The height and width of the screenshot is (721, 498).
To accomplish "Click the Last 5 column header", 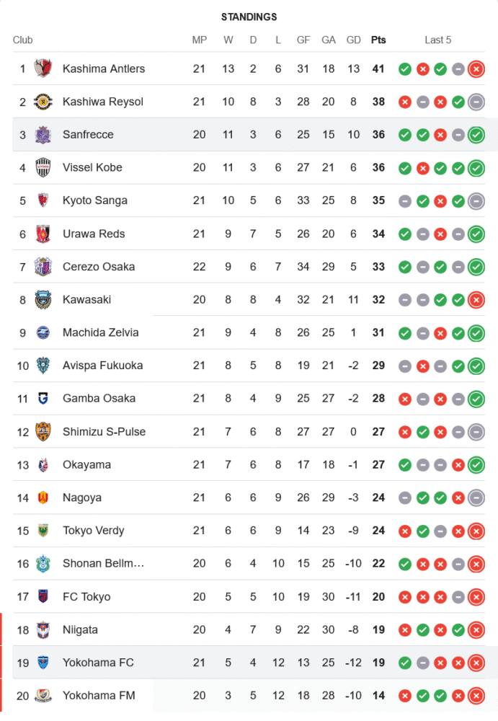I will click(438, 40).
